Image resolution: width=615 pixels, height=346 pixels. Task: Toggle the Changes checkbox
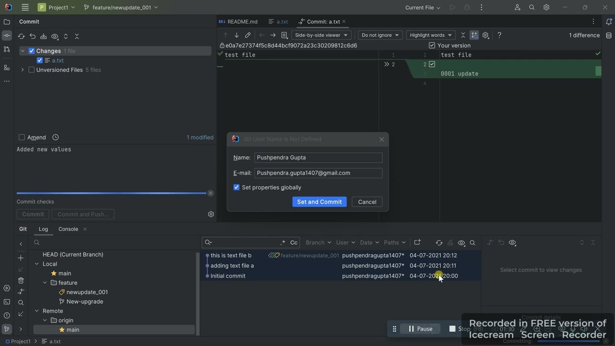tap(32, 51)
